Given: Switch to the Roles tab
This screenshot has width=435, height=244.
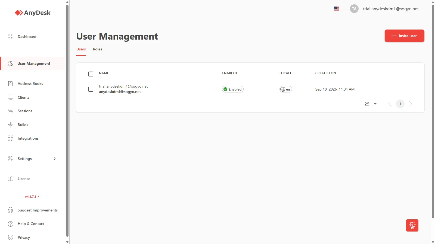Looking at the screenshot, I should (x=97, y=49).
